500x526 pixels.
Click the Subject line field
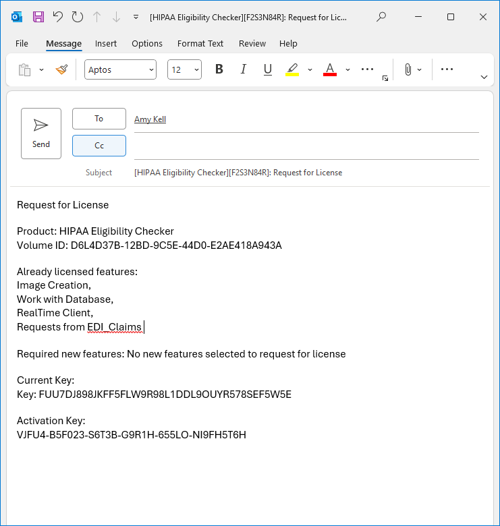pyautogui.click(x=306, y=173)
